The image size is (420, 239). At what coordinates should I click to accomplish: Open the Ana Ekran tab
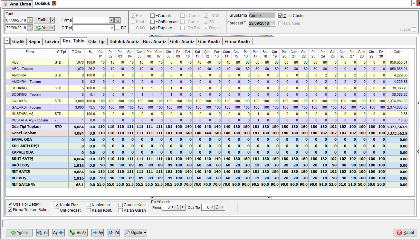pos(18,4)
